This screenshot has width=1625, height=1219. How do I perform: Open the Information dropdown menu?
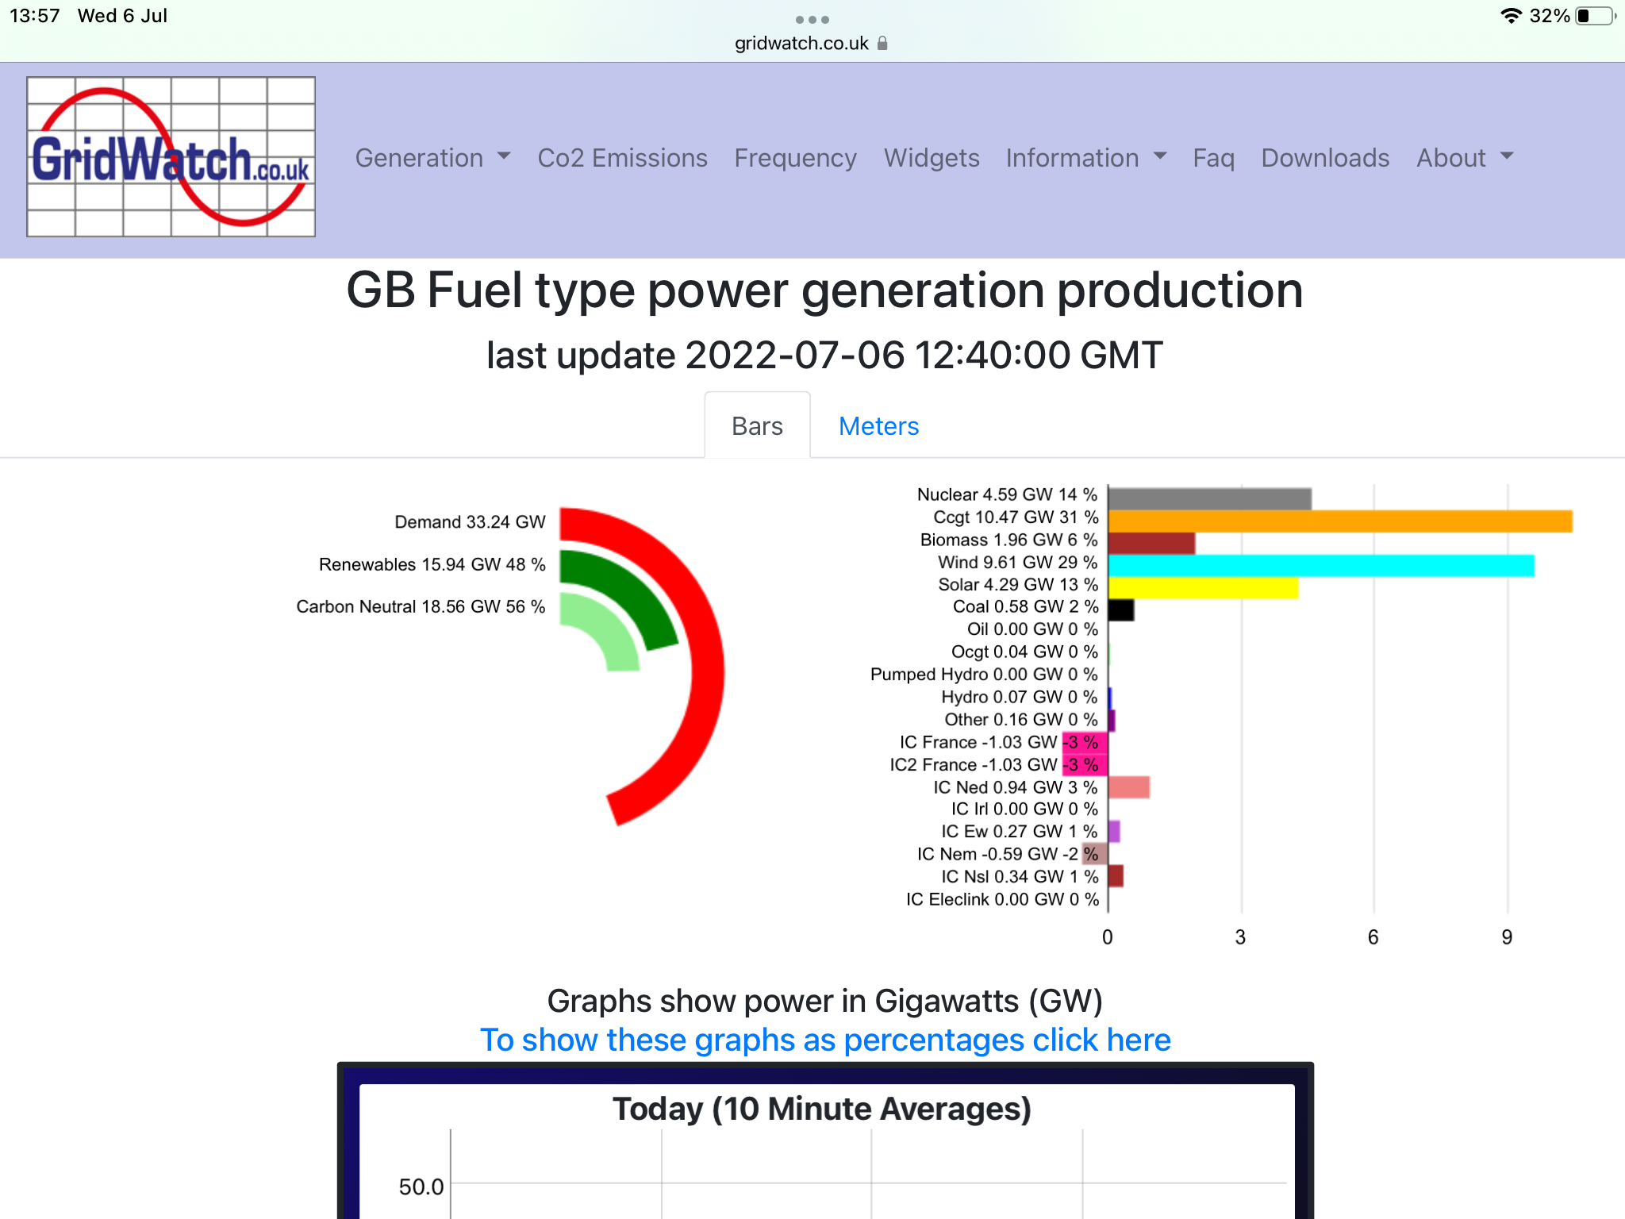tap(1085, 158)
